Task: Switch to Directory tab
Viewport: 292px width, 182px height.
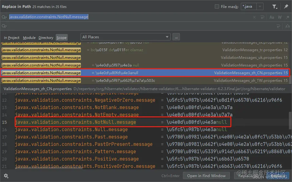Action: [x=46, y=38]
